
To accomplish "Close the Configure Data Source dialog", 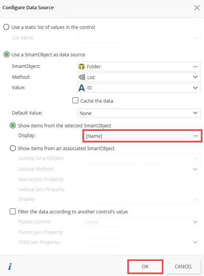I will click(x=197, y=8).
